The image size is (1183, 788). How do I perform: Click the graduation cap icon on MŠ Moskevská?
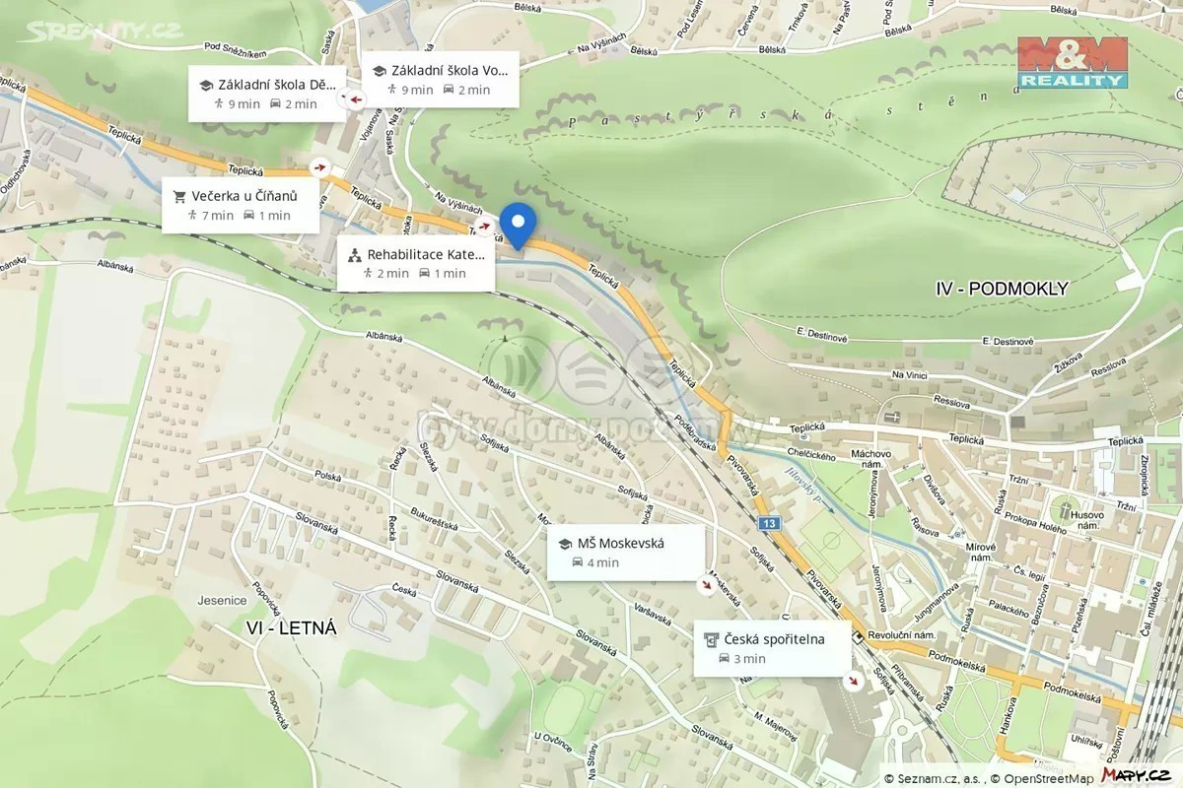(x=565, y=543)
